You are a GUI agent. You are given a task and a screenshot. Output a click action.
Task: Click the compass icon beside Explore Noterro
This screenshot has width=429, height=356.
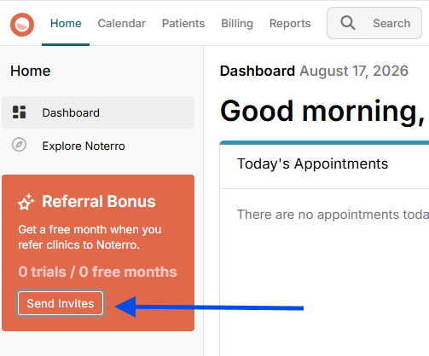(19, 145)
